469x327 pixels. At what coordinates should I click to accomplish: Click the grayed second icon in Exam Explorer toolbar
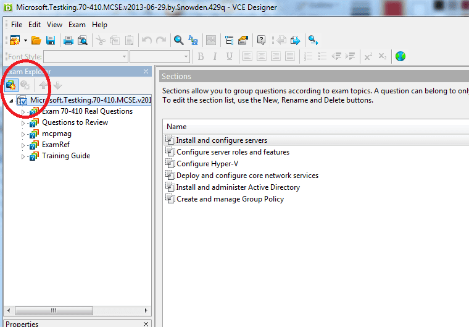tap(25, 85)
